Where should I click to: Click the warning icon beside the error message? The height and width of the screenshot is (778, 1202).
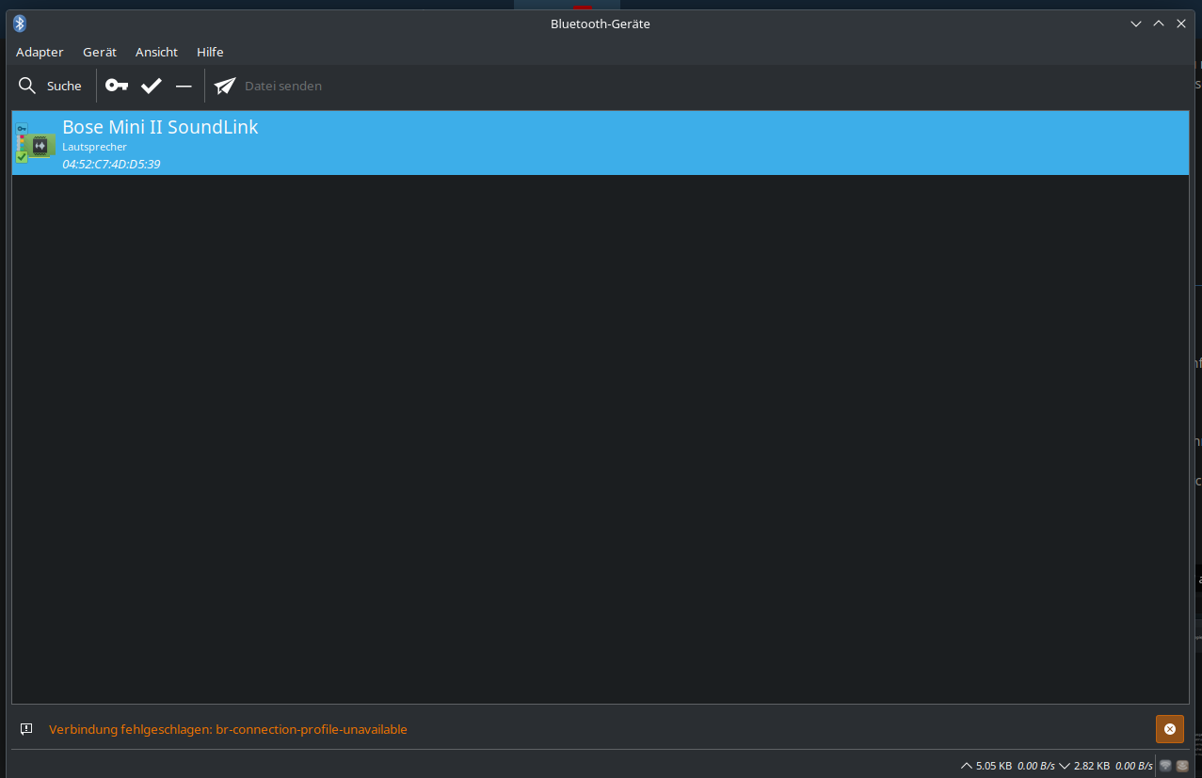tap(26, 729)
